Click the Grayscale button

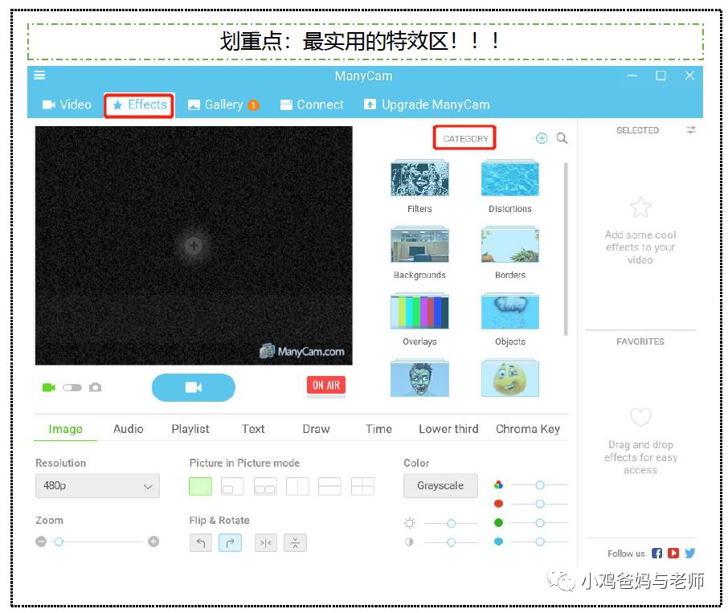pos(440,486)
